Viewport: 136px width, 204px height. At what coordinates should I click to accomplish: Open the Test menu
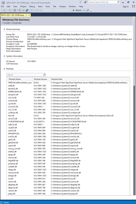55,6
